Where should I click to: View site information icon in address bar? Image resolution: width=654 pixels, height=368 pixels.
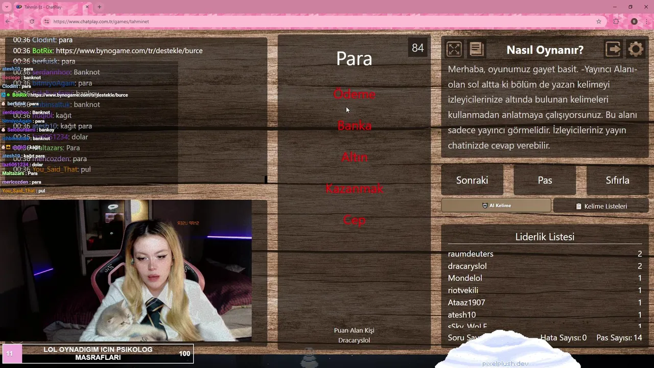[x=46, y=21]
